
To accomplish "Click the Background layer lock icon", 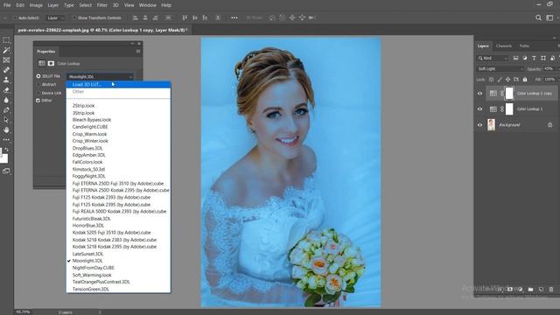I will coord(550,124).
